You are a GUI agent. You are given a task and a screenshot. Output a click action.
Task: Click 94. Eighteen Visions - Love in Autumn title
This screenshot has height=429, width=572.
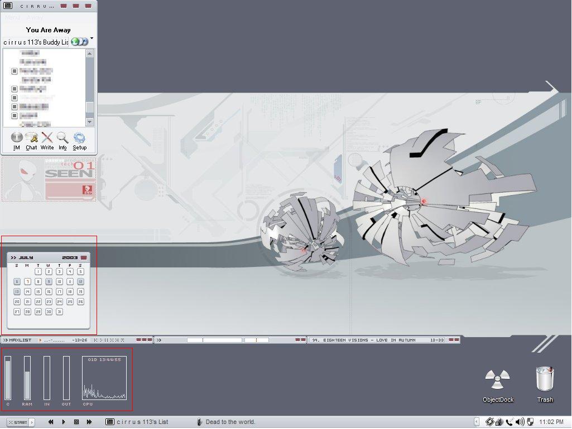364,340
